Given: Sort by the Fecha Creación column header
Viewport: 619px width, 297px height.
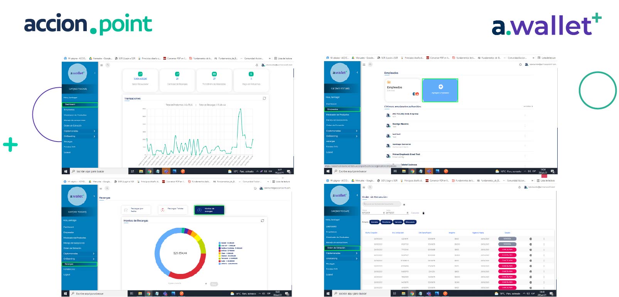Looking at the screenshot, I should tap(371, 233).
